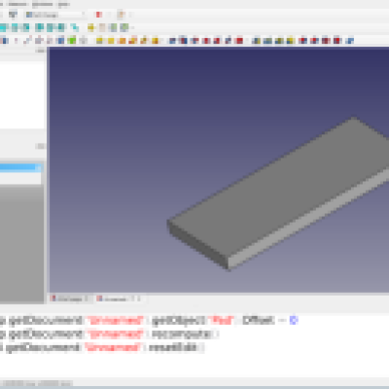The width and height of the screenshot is (389, 389).
Task: Click the gray solid's top face in the 3D view
Action: pyautogui.click(x=279, y=182)
